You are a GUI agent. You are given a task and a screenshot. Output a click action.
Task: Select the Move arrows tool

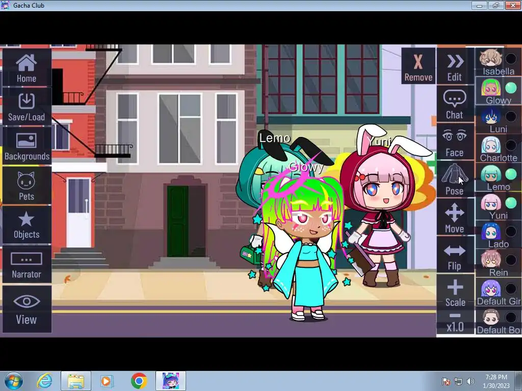pos(455,217)
